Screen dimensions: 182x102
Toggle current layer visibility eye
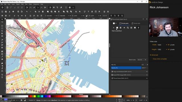21,100
